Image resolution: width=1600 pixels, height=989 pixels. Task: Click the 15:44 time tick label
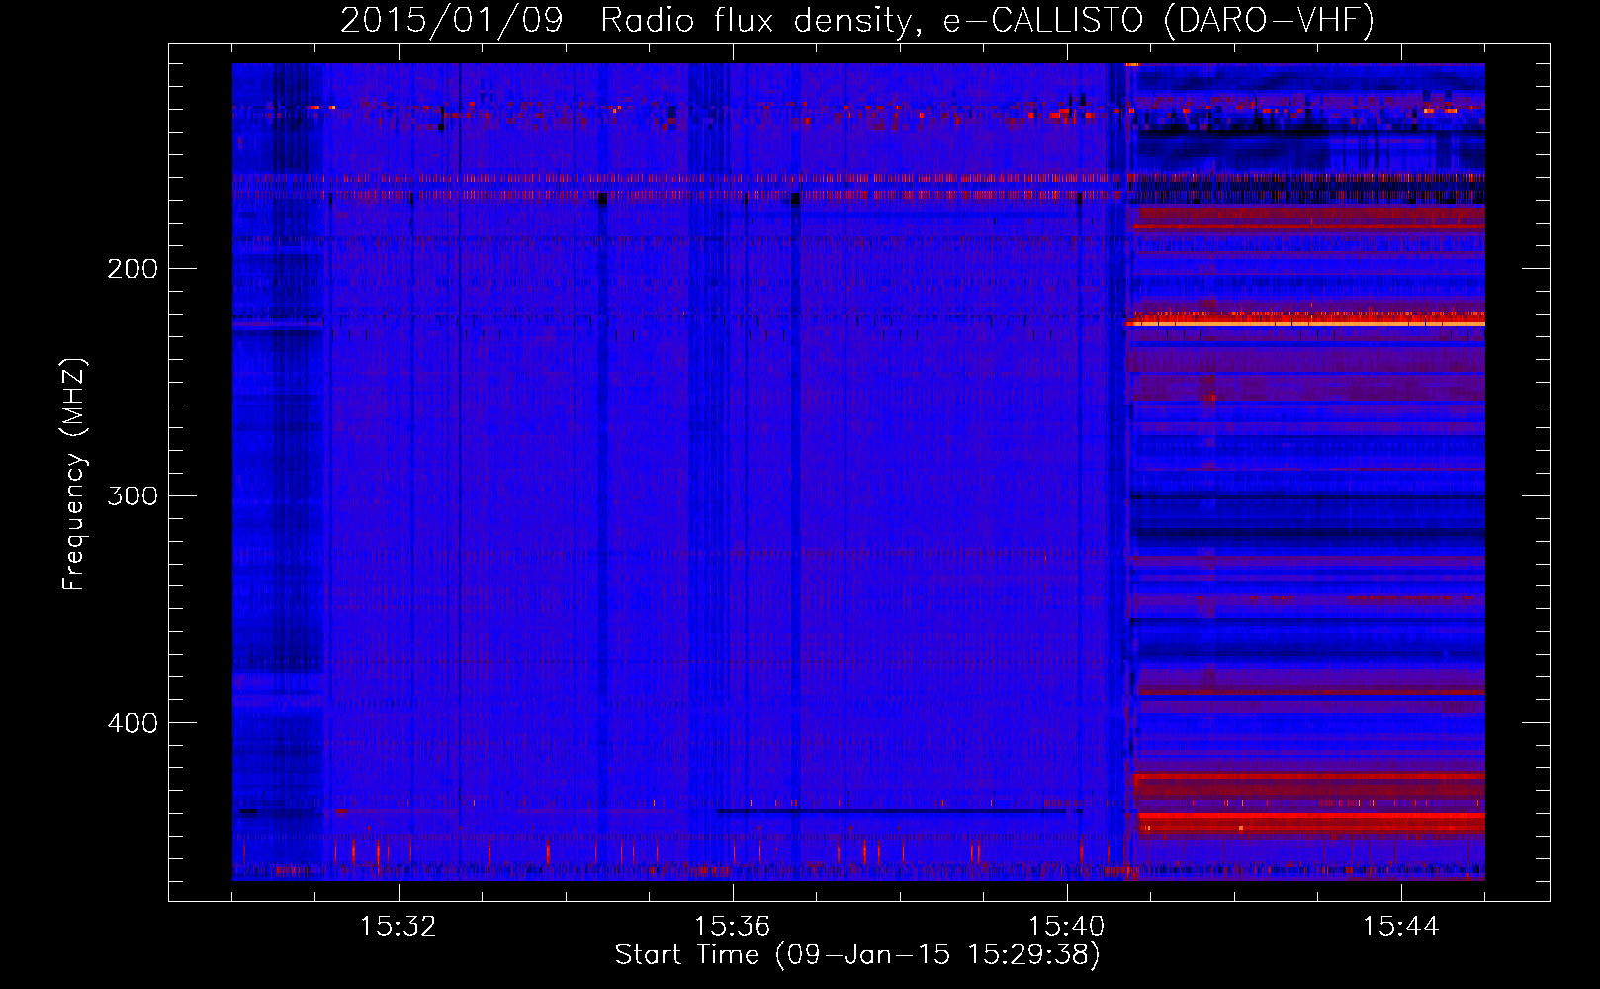click(x=1400, y=927)
